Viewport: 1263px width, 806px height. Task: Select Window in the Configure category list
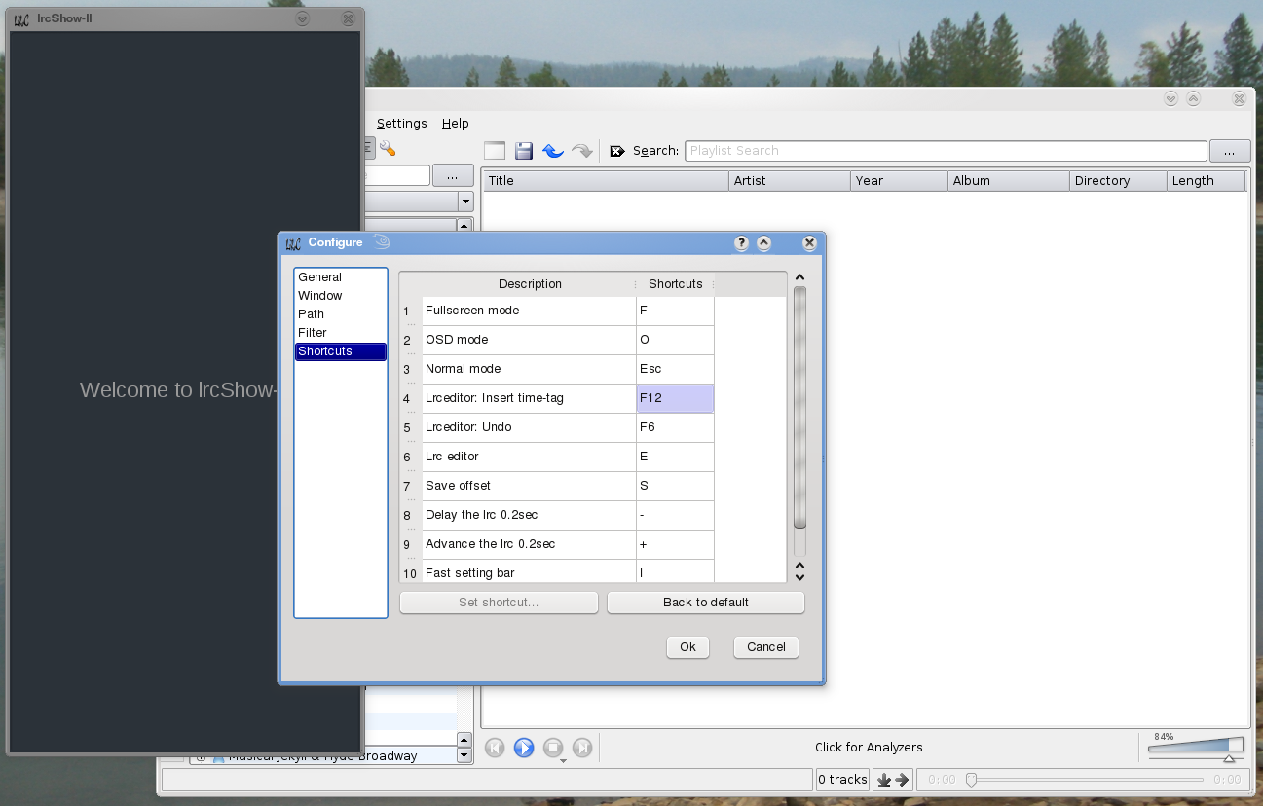click(x=341, y=296)
